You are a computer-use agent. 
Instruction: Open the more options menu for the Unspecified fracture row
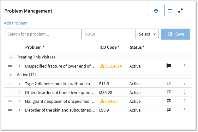(184, 66)
